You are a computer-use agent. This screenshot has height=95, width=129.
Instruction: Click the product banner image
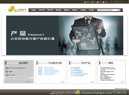click(x=65, y=35)
